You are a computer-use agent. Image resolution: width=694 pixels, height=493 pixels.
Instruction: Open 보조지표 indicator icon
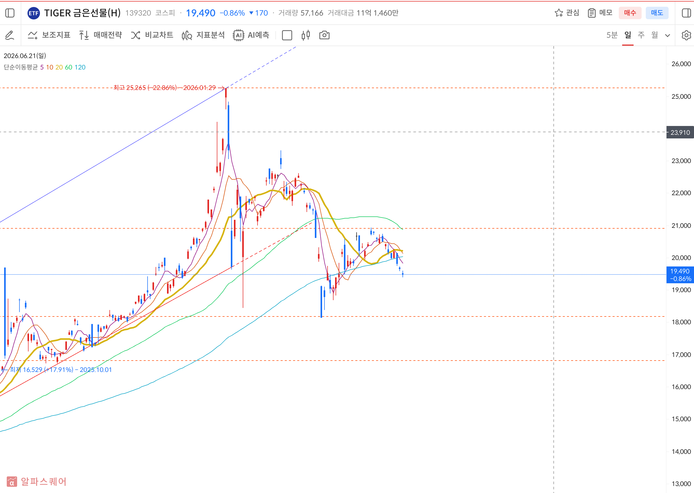pyautogui.click(x=32, y=35)
